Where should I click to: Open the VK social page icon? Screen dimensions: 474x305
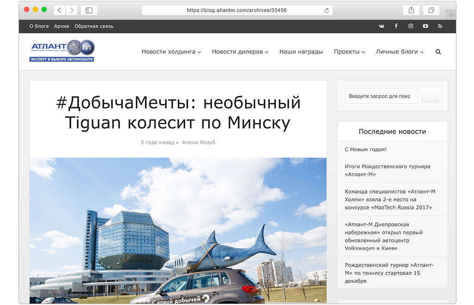click(x=382, y=26)
